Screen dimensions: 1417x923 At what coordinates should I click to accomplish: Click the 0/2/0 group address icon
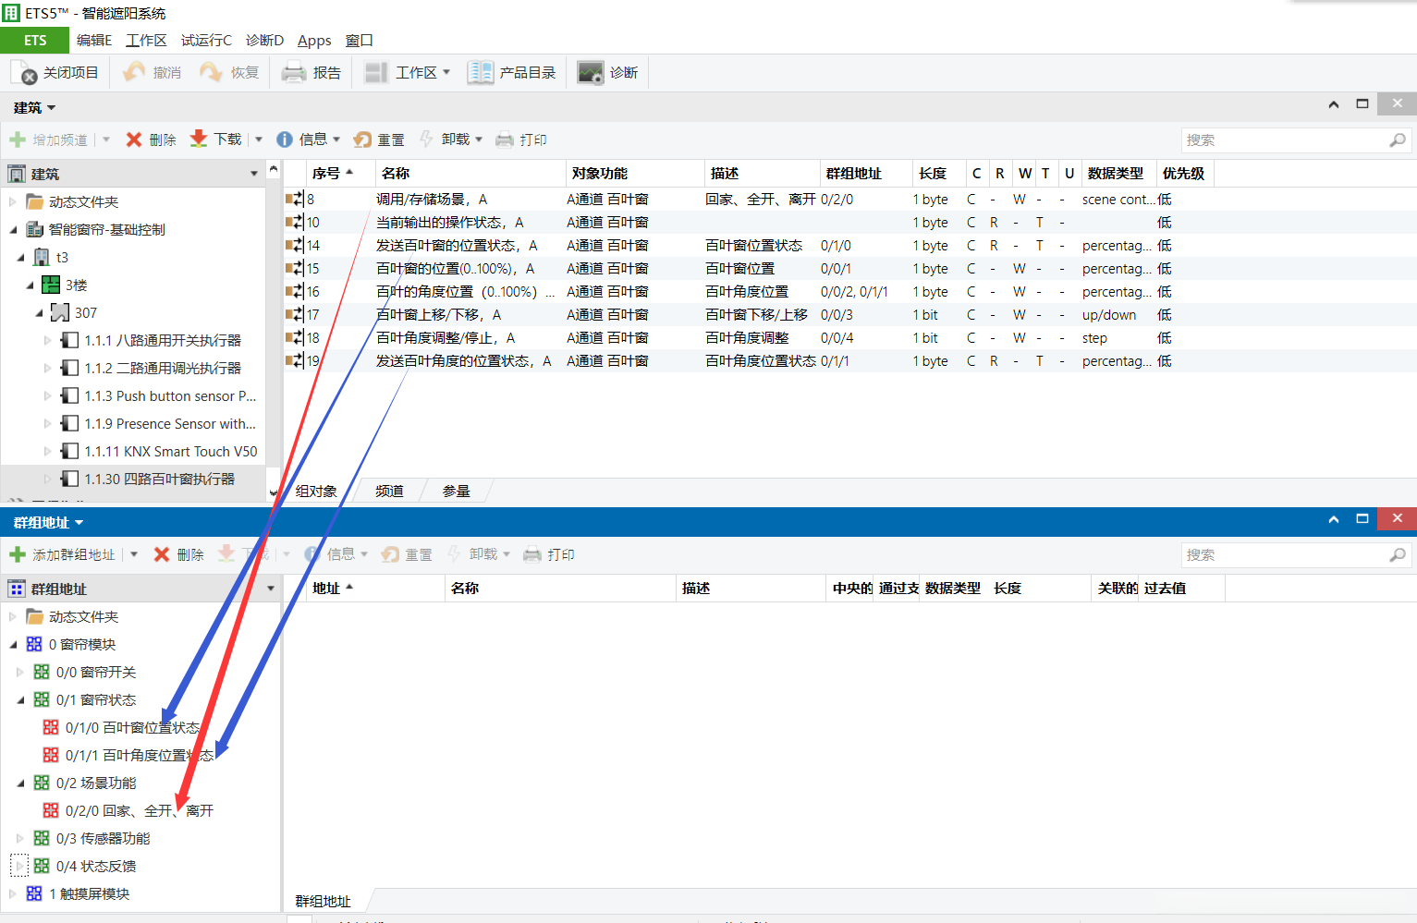click(x=51, y=810)
